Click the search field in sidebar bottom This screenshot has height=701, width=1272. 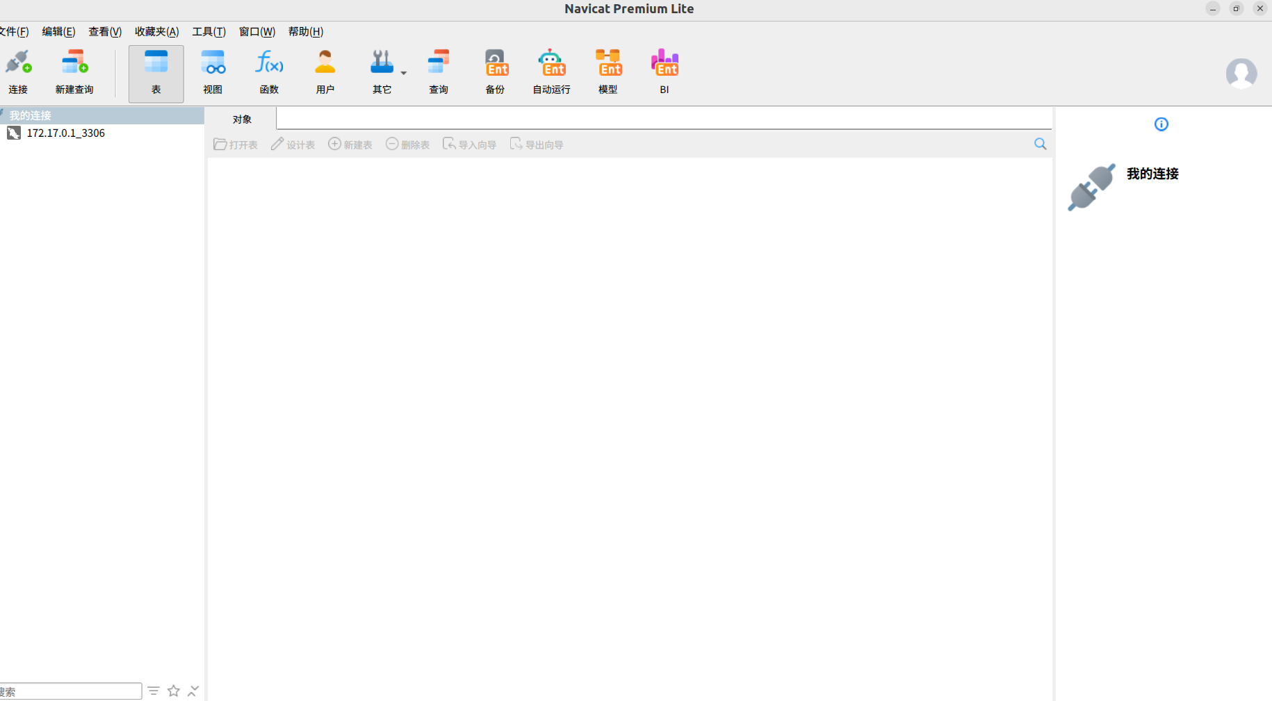pos(70,691)
